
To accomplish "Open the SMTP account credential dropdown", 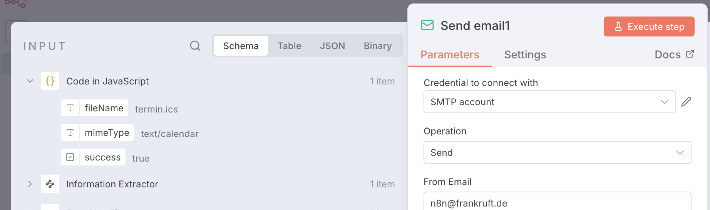I will point(549,102).
